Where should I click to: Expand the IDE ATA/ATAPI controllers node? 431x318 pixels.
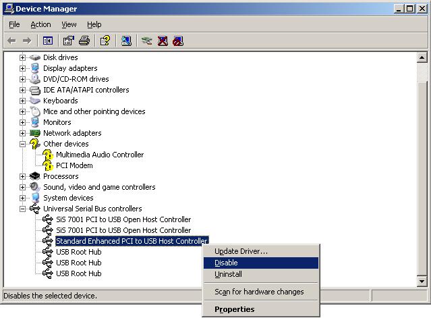[22, 90]
